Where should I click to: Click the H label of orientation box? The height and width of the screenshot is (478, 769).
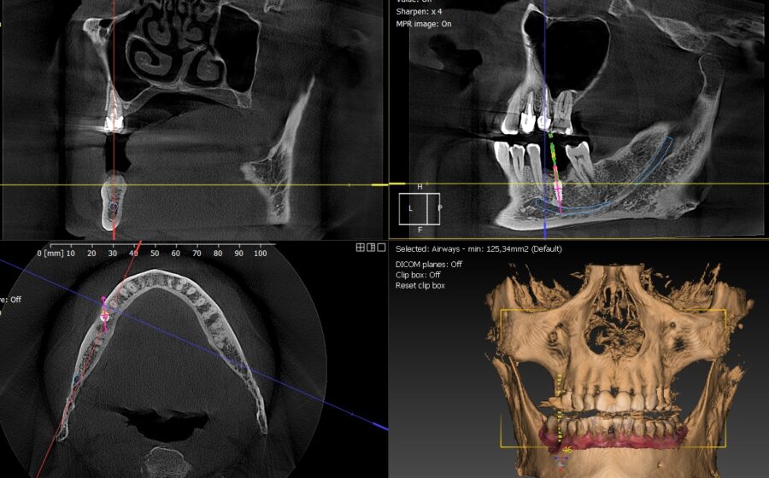coord(420,187)
